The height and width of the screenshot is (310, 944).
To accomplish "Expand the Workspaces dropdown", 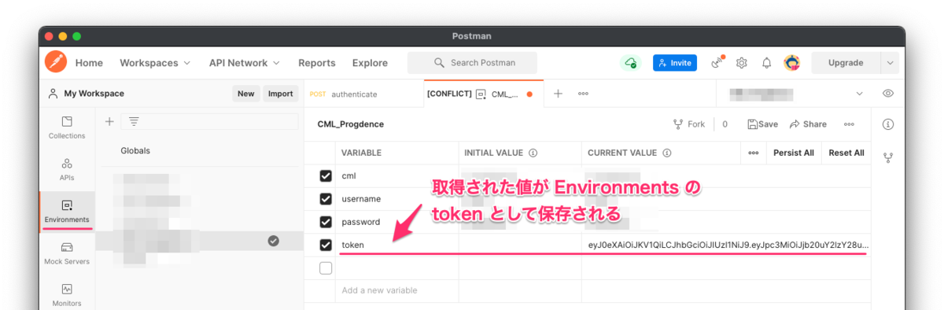I will point(155,63).
